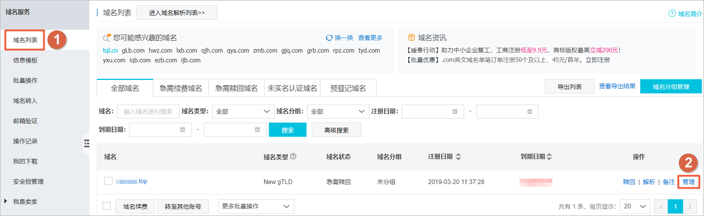Screen dimensions: 704x216
Task: Click the 管理 link for the domain
Action: [688, 182]
